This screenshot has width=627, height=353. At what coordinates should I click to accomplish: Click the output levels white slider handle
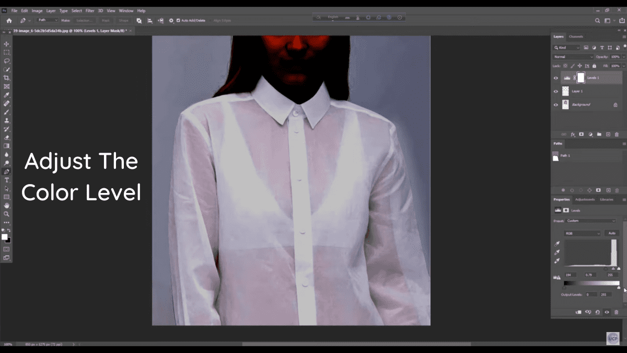click(619, 287)
